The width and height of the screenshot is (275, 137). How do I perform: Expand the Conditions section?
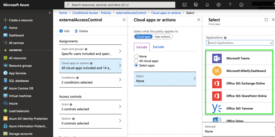click(x=90, y=80)
